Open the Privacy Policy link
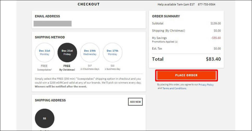This screenshot has width=252, height=131. coord(206,85)
